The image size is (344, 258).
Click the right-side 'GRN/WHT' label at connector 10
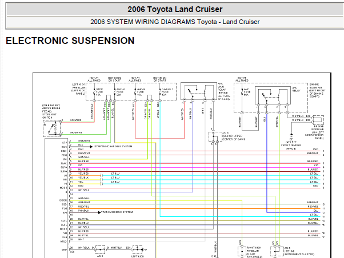tap(313, 202)
